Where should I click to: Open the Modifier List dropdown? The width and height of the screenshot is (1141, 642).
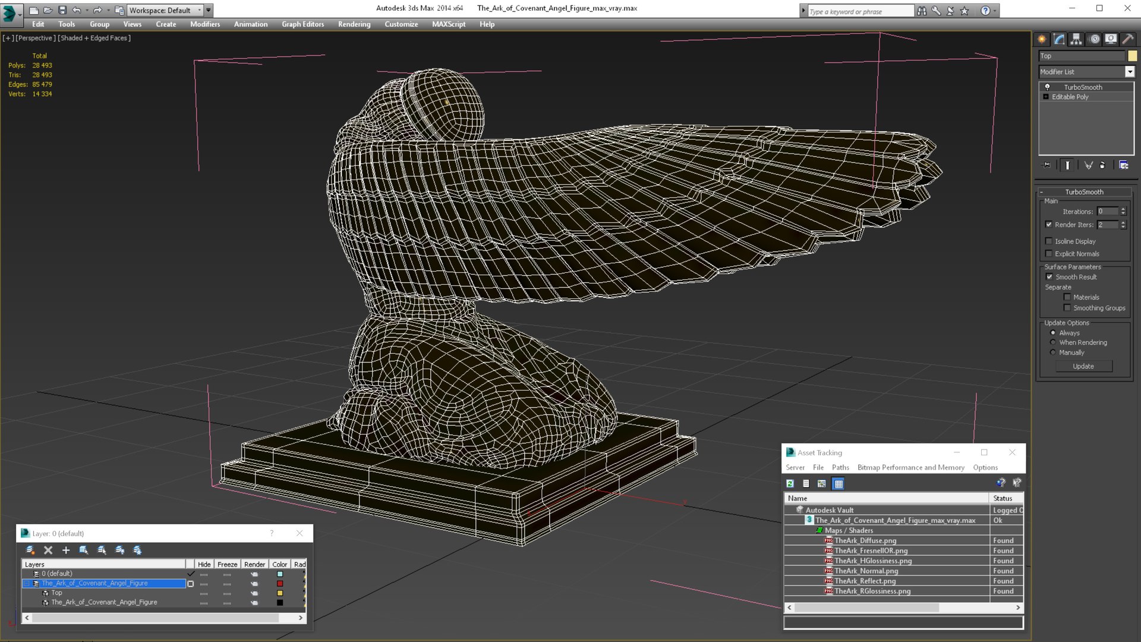click(1130, 72)
